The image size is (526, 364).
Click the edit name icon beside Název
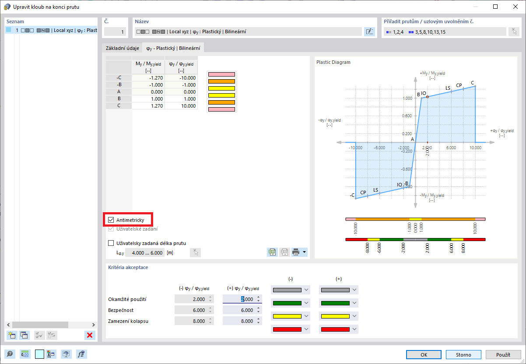pos(369,31)
